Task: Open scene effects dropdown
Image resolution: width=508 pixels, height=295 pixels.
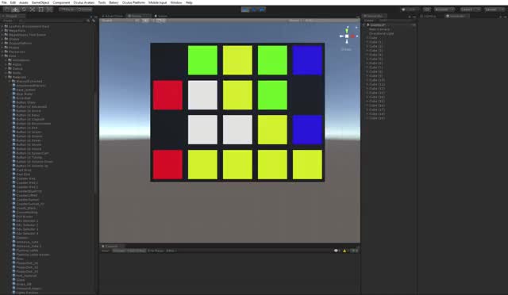Action: (160, 21)
